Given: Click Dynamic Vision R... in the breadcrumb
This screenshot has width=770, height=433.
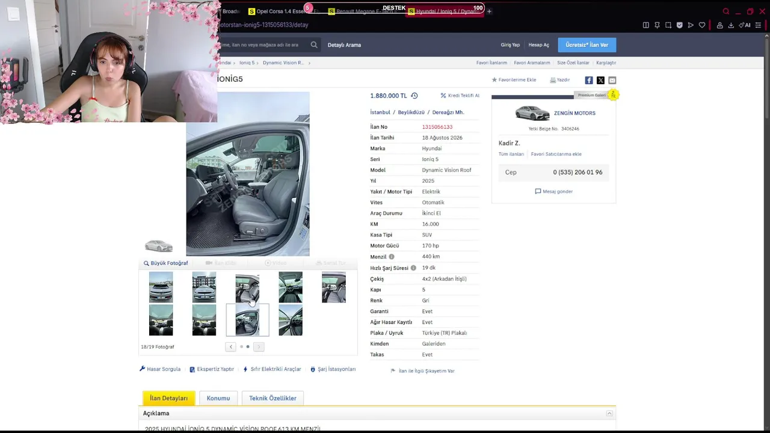Looking at the screenshot, I should [x=283, y=63].
